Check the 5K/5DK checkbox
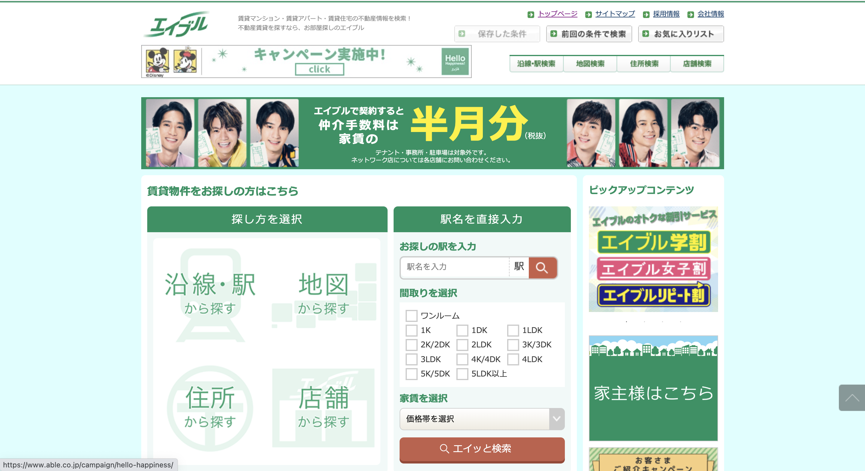Viewport: 865px width, 471px height. pyautogui.click(x=411, y=374)
